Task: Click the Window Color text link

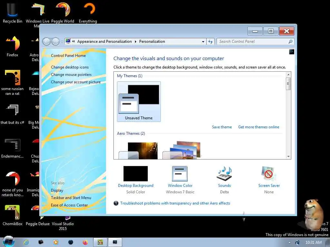Action: pyautogui.click(x=180, y=186)
